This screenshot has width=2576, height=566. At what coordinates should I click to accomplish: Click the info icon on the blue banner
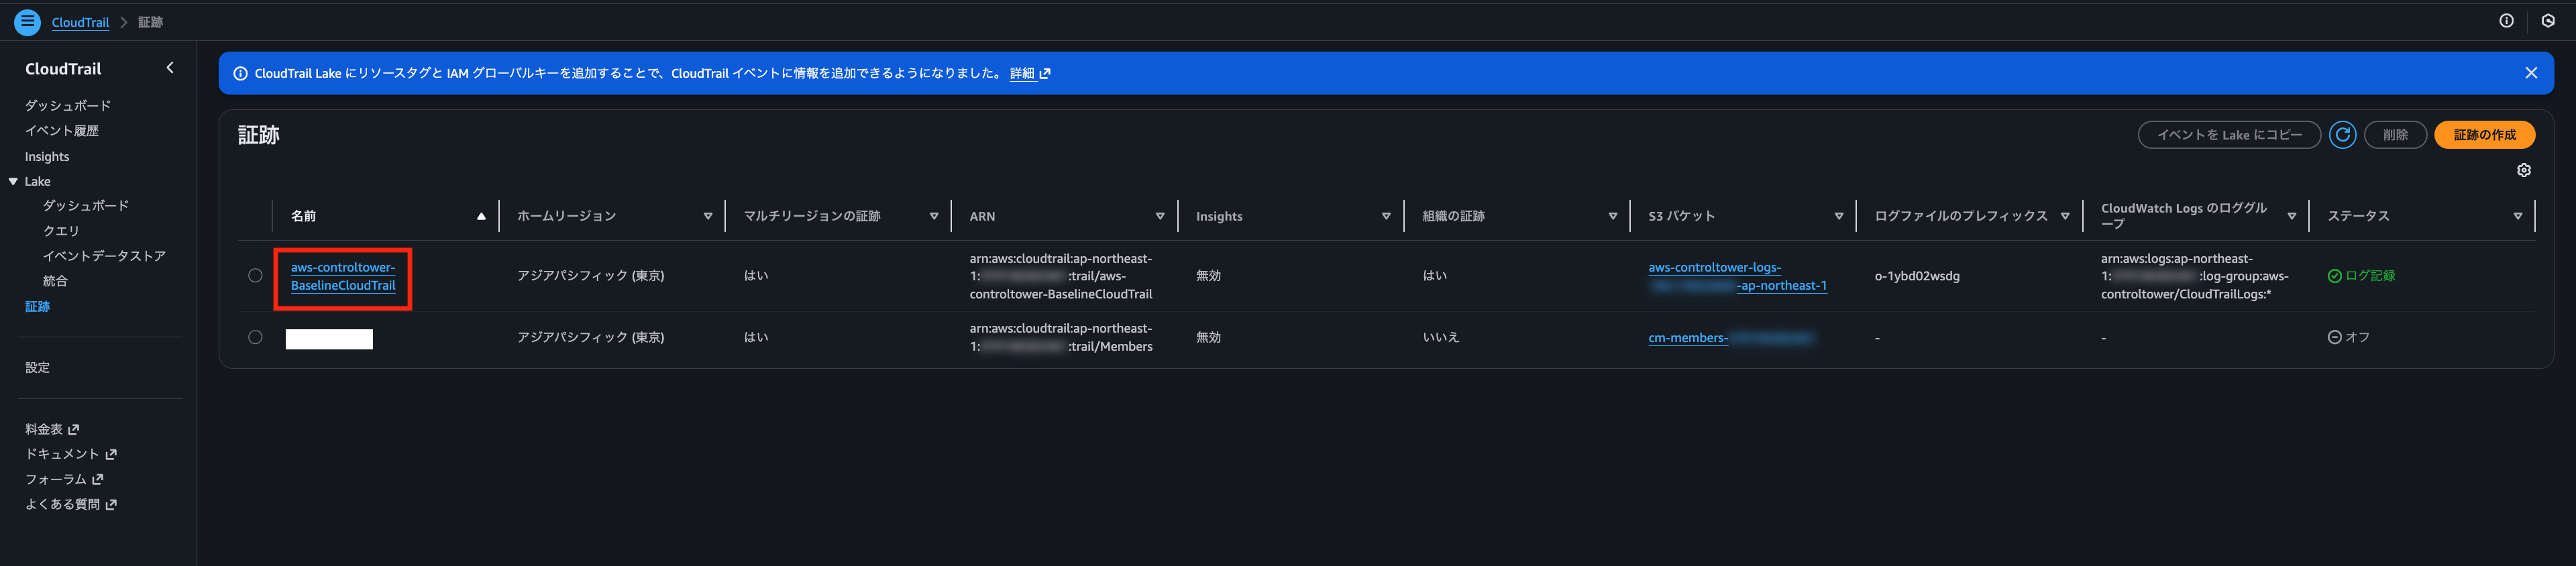click(240, 73)
